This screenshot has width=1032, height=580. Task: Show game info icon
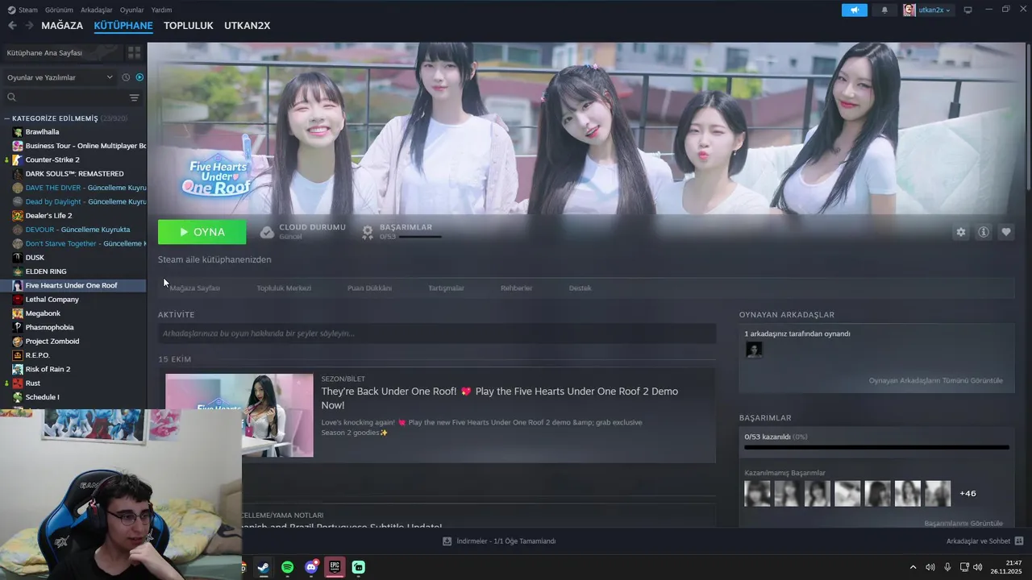coord(984,232)
